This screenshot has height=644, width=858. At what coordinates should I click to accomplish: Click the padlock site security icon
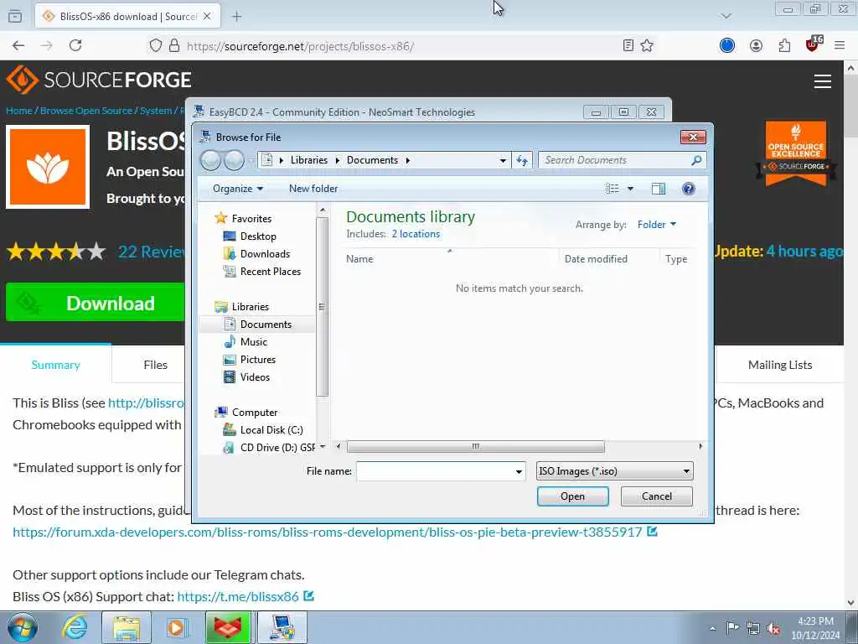(174, 45)
